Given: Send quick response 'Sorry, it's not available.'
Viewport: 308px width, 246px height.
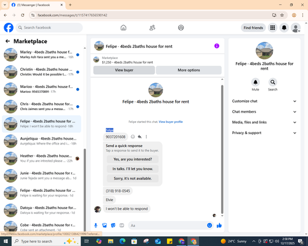Looking at the screenshot, I should pos(132,178).
